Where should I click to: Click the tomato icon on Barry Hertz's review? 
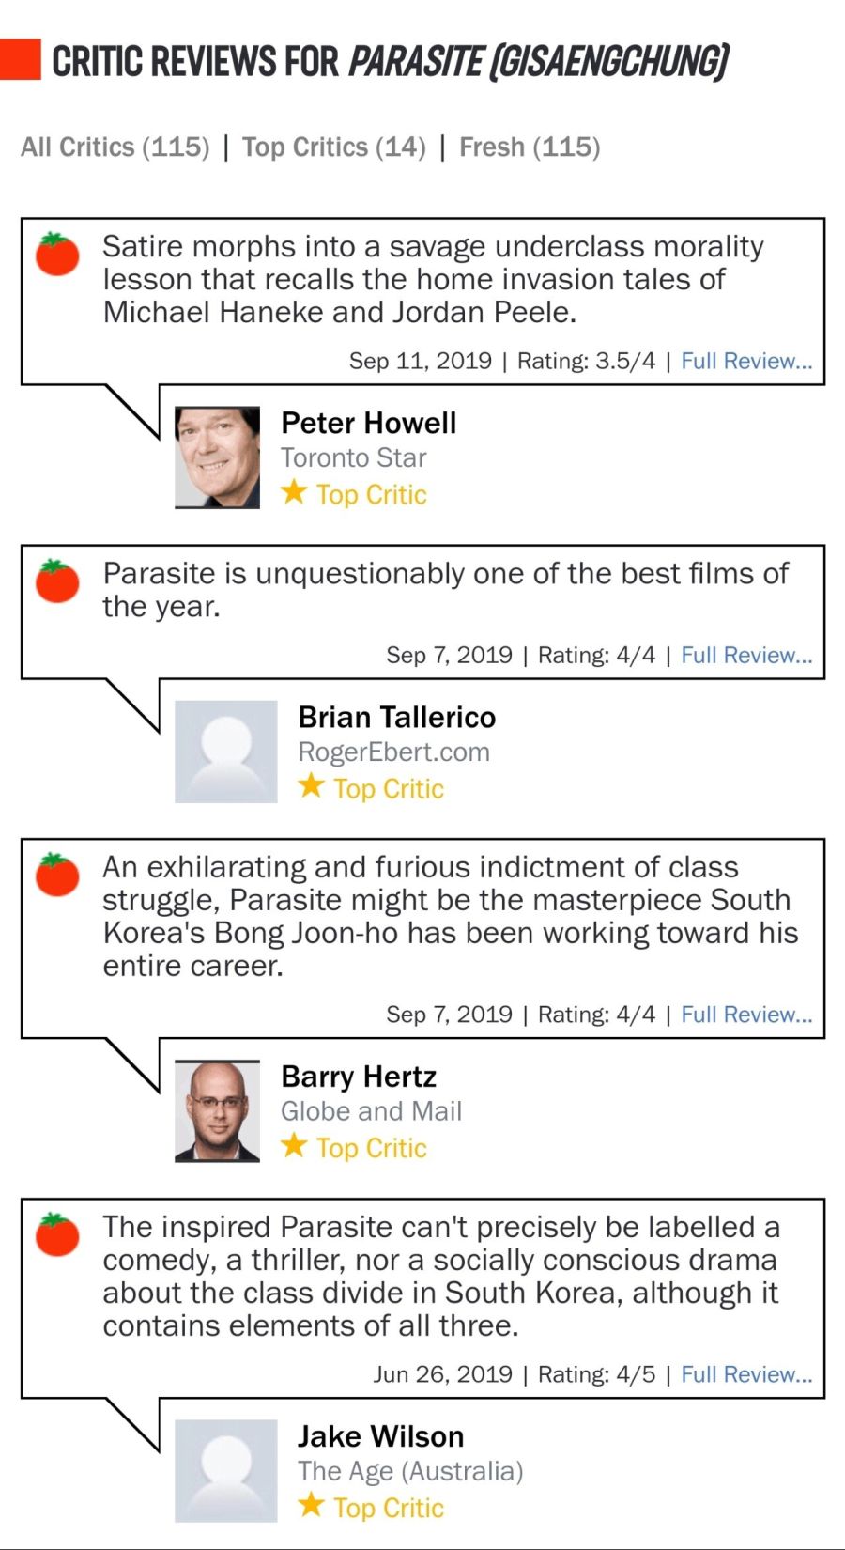[57, 875]
